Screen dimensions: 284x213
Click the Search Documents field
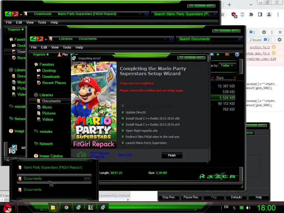[x=209, y=39]
